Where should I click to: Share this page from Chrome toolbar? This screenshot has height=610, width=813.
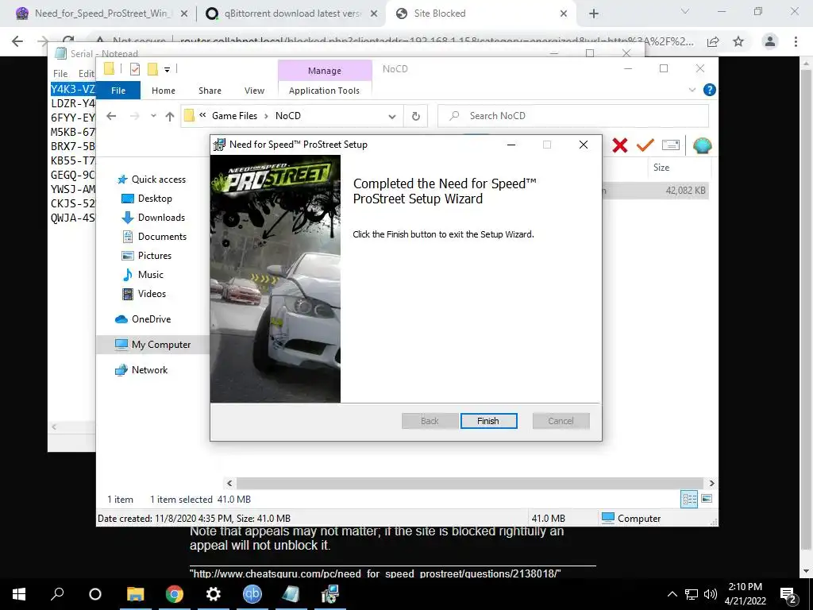coord(713,41)
